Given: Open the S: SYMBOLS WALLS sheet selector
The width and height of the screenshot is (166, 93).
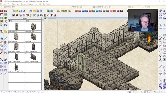Looking at the screenshot, I should (x=81, y=7).
